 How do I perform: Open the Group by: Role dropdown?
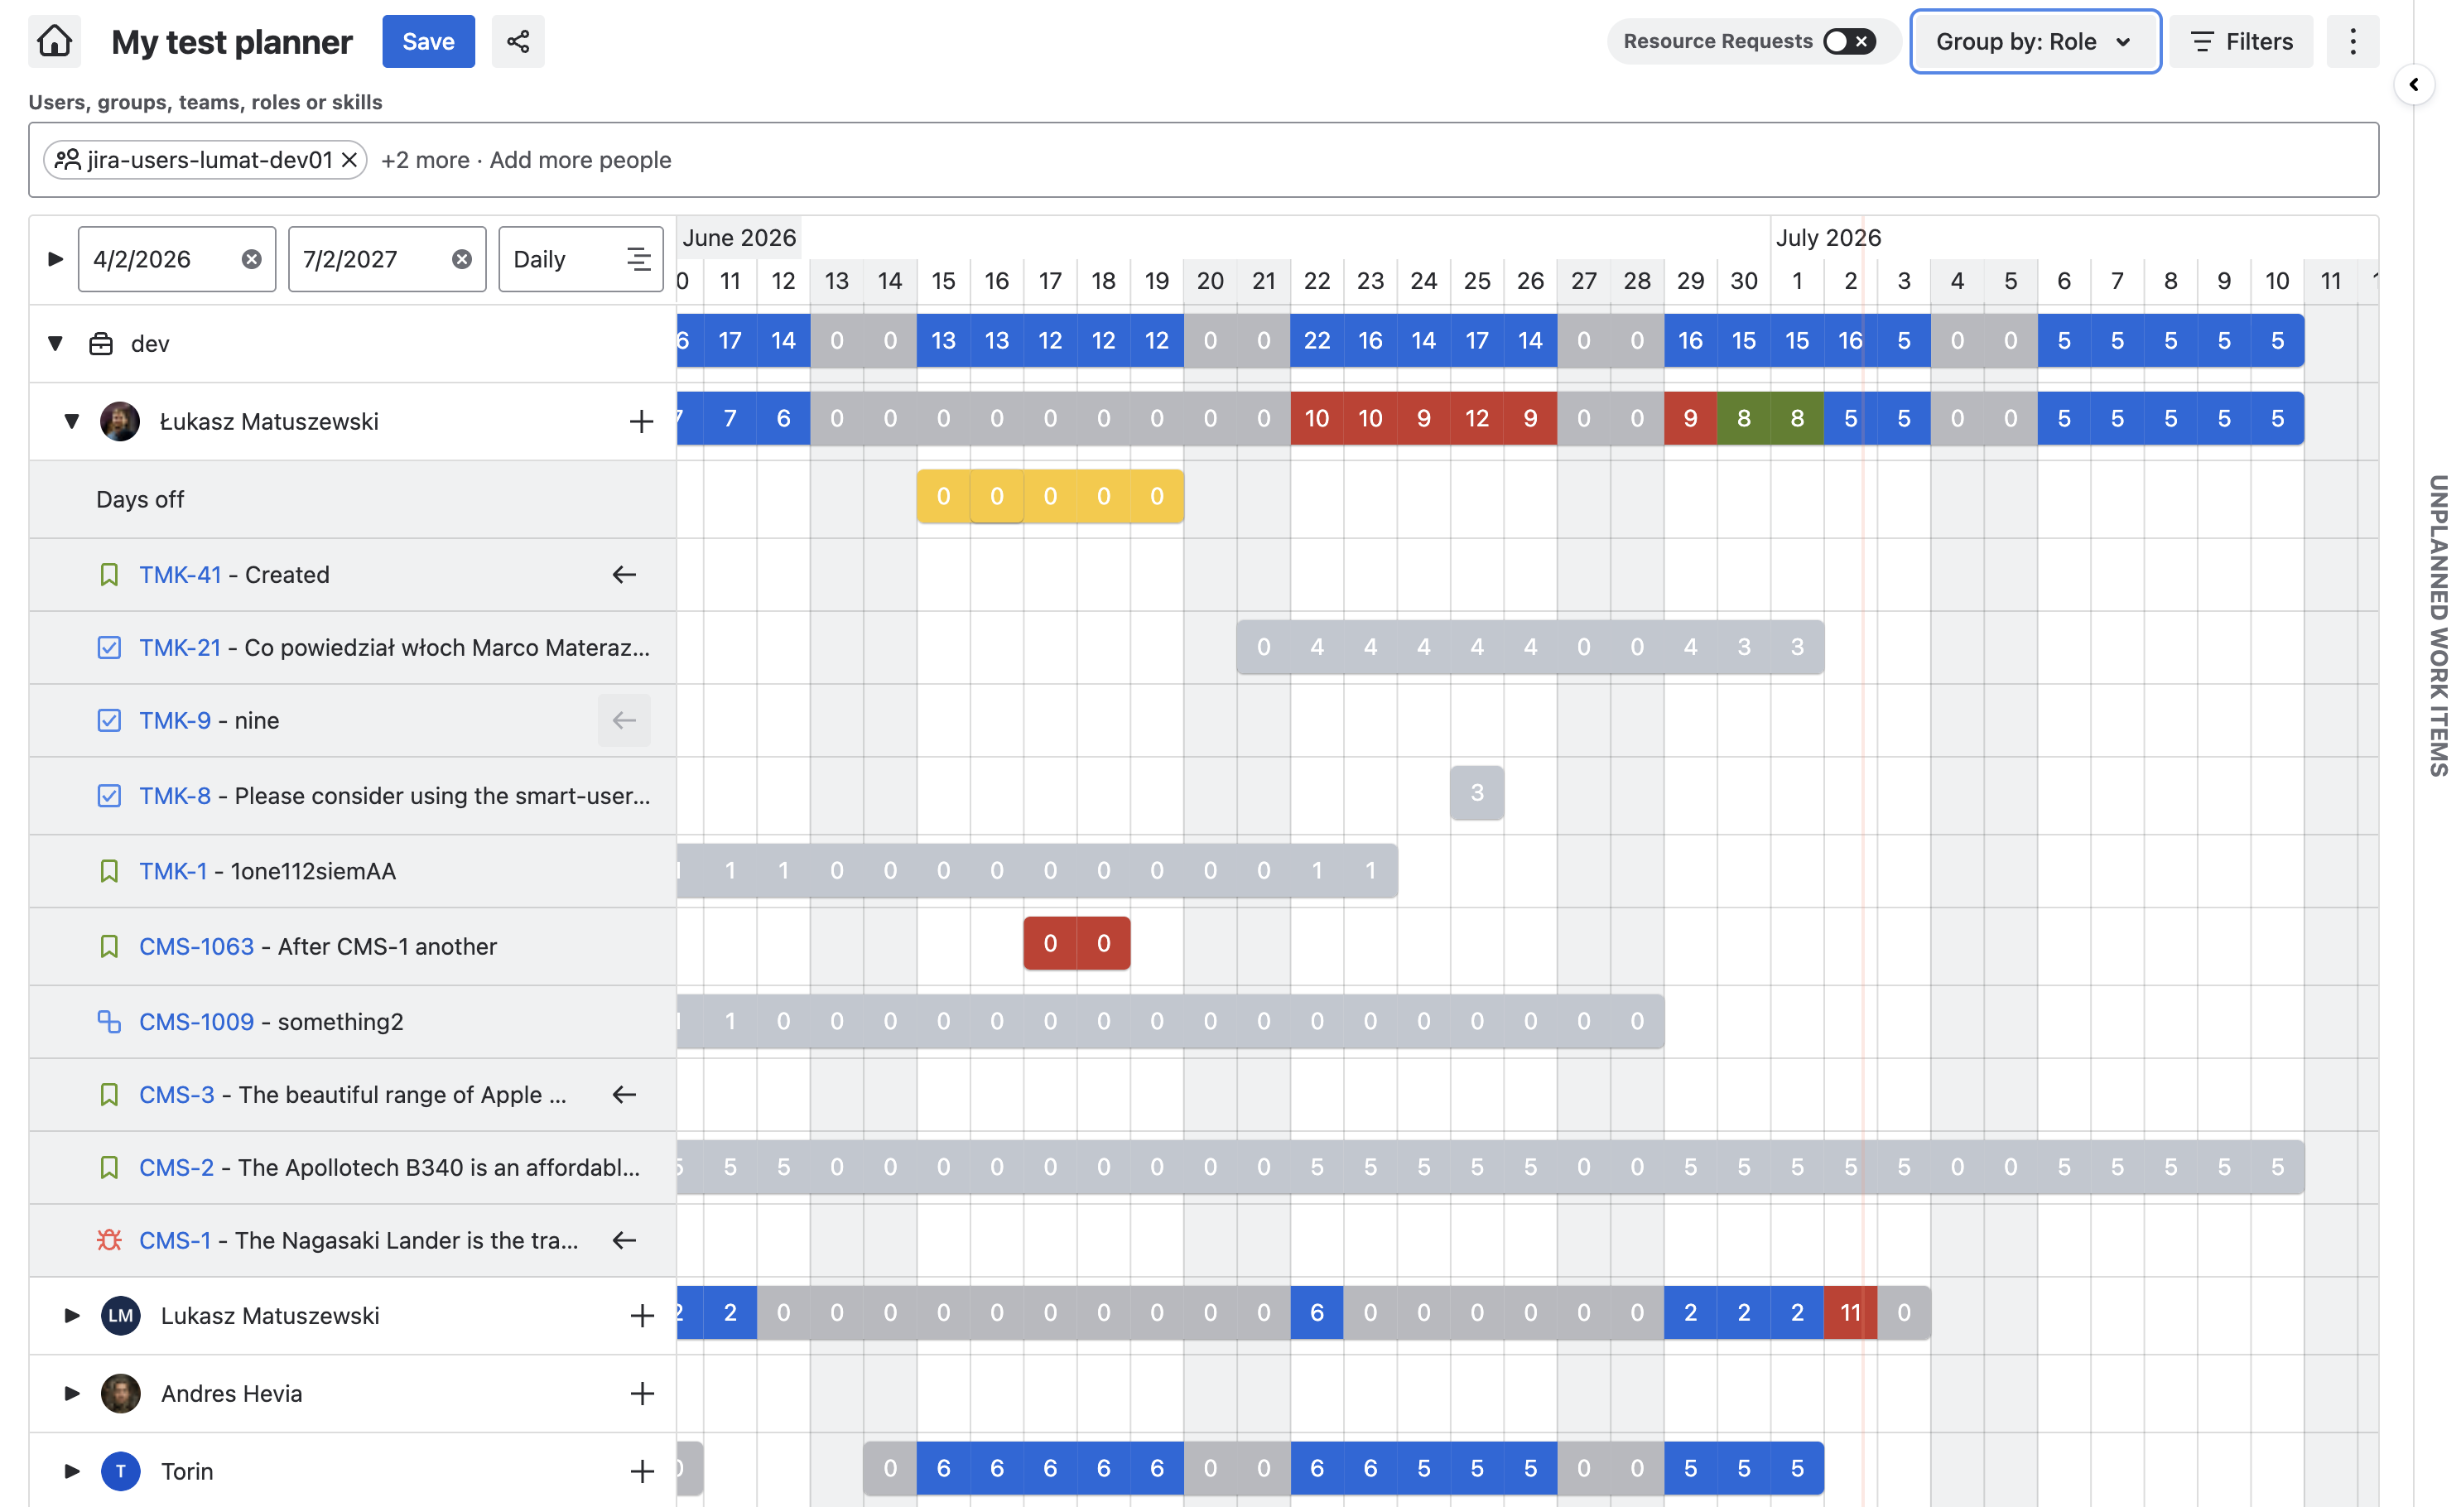click(x=2035, y=41)
